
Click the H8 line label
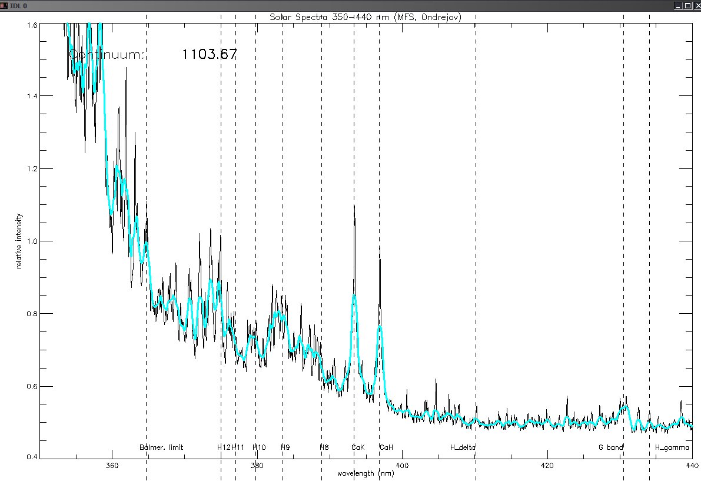[324, 447]
